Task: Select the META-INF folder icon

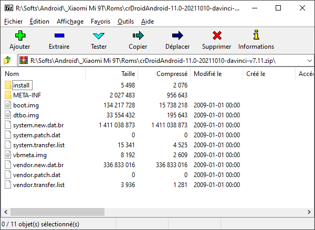Action: [x=8, y=95]
